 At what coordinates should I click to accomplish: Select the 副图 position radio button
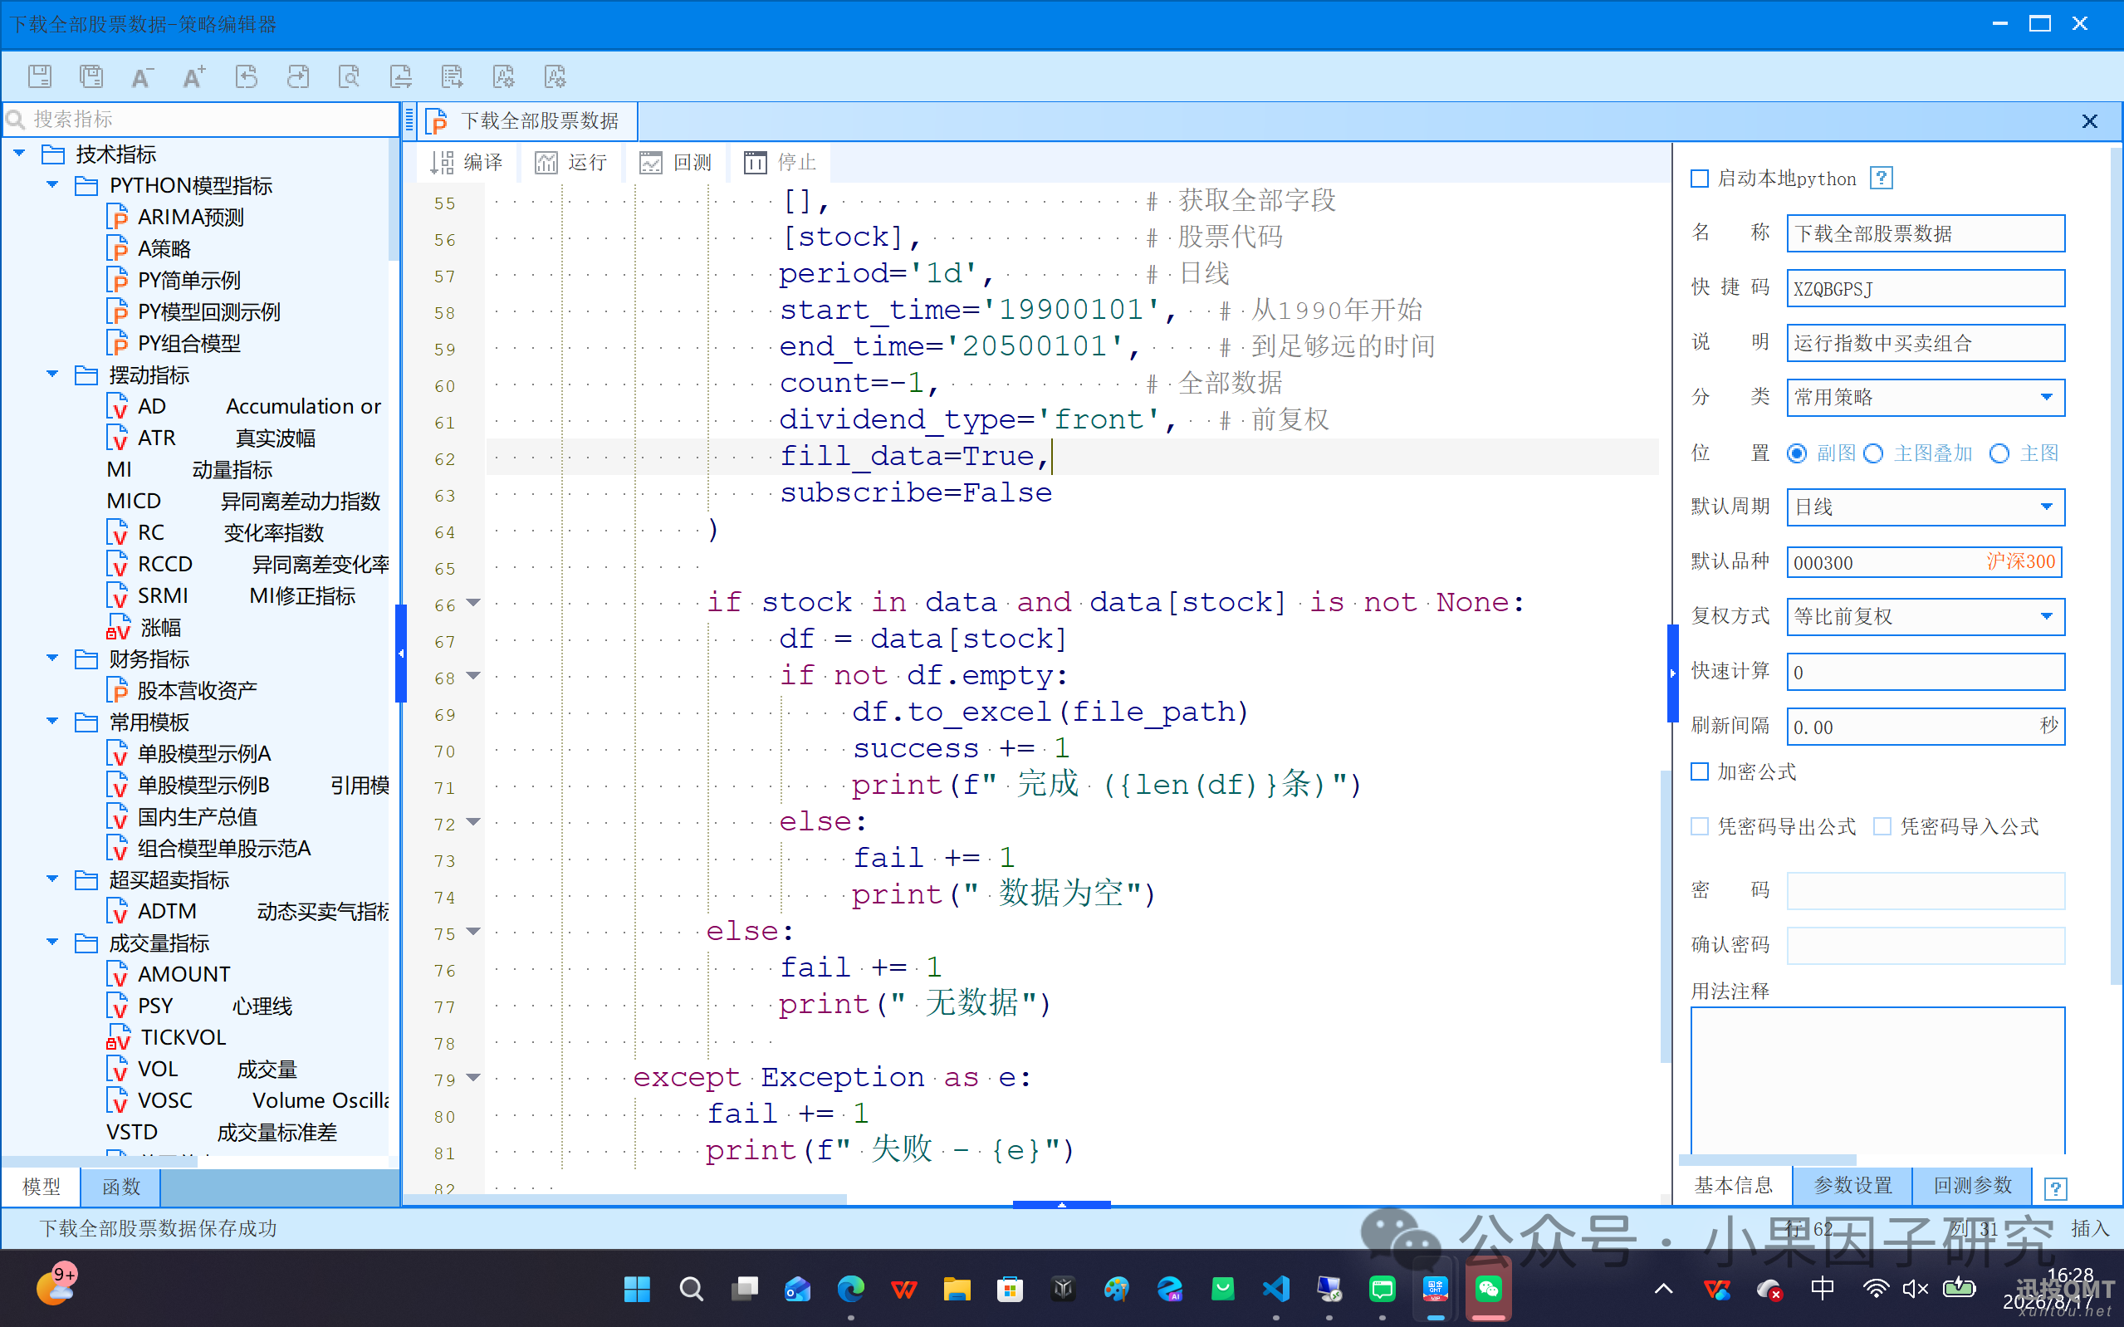point(1797,453)
